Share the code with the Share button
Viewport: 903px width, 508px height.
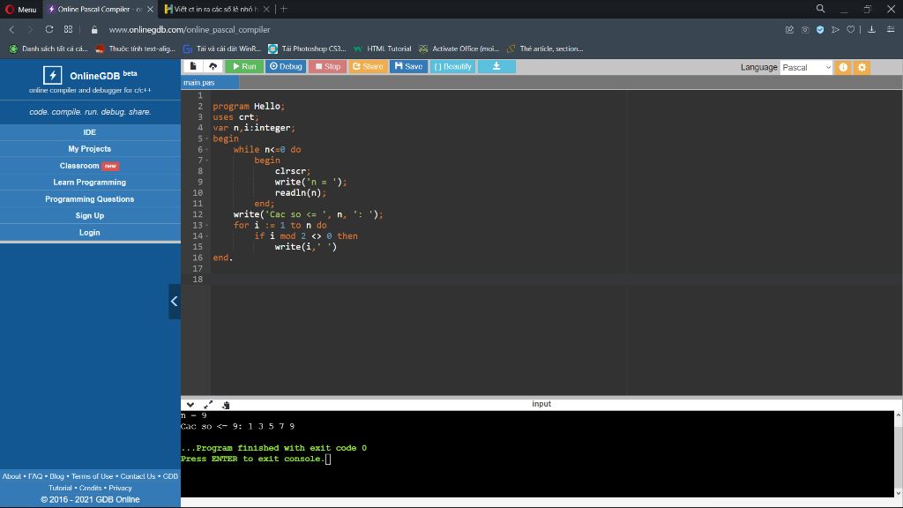click(x=368, y=67)
